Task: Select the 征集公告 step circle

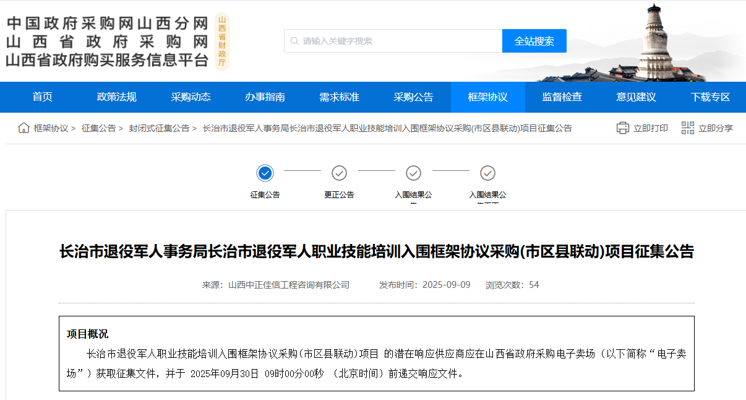Action: [265, 173]
